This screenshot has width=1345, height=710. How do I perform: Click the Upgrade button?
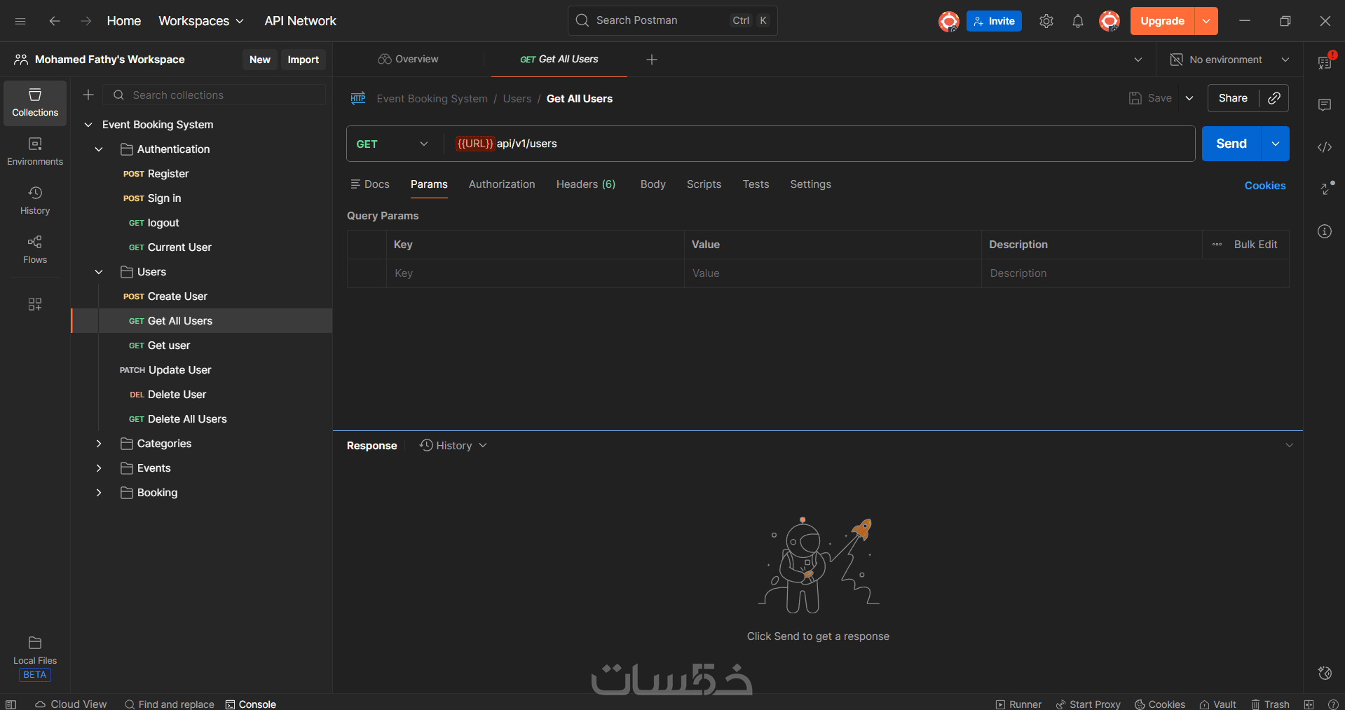click(x=1163, y=21)
